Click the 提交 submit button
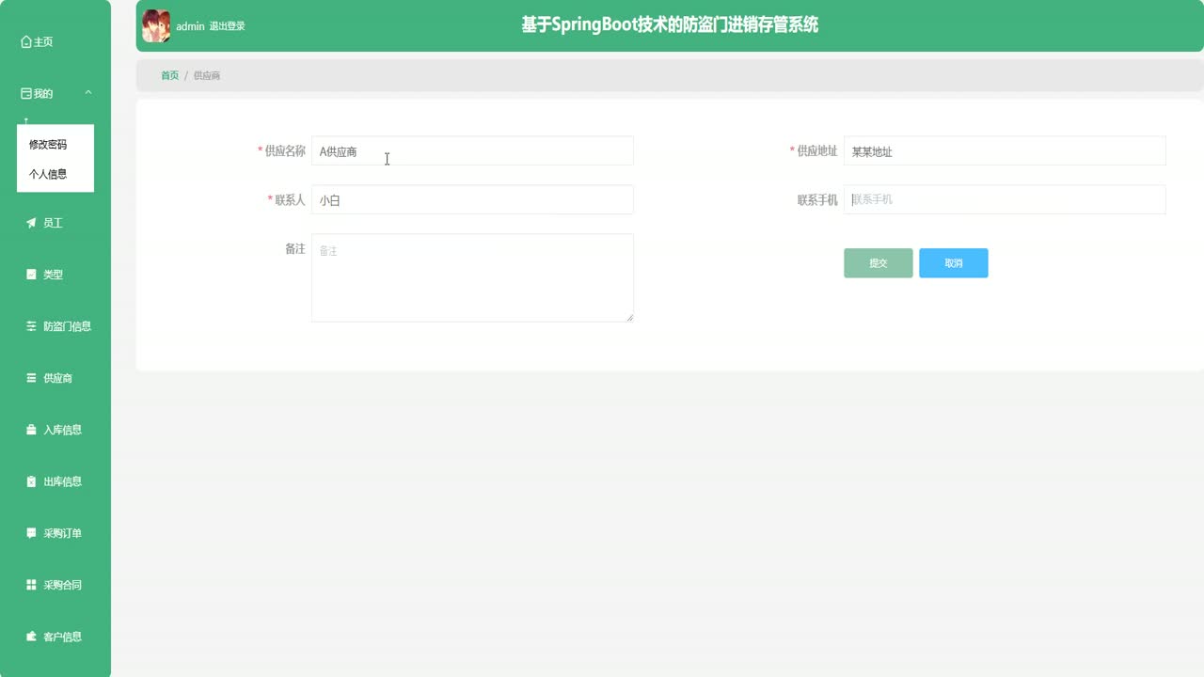The image size is (1204, 677). [878, 263]
